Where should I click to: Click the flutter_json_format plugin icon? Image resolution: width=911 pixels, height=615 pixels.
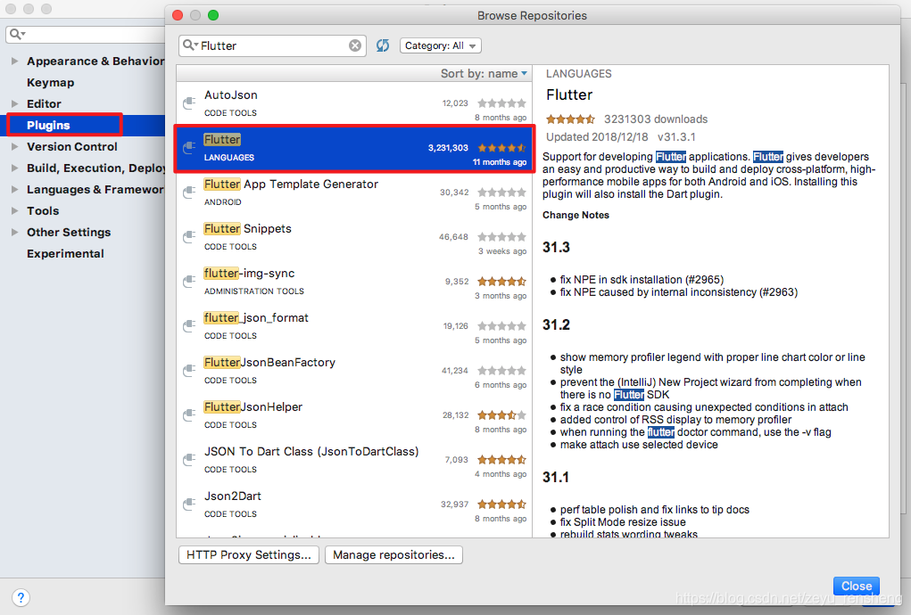[189, 326]
